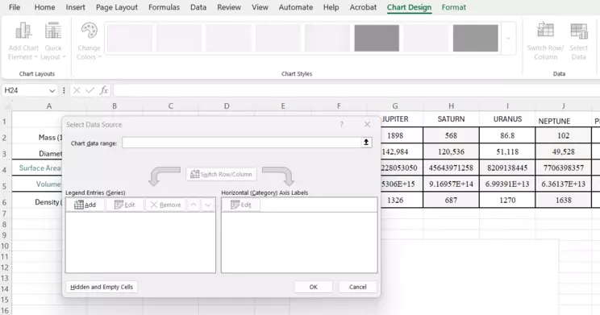
Task: Select the Surface Area row label
Action: [40, 168]
